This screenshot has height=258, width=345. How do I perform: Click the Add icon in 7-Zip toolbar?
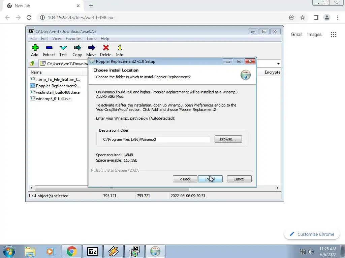(35, 48)
